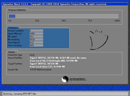Image resolution: width=130 pixels, height=96 pixels.
Task: Click the 75% progress label
Action: tap(90, 21)
